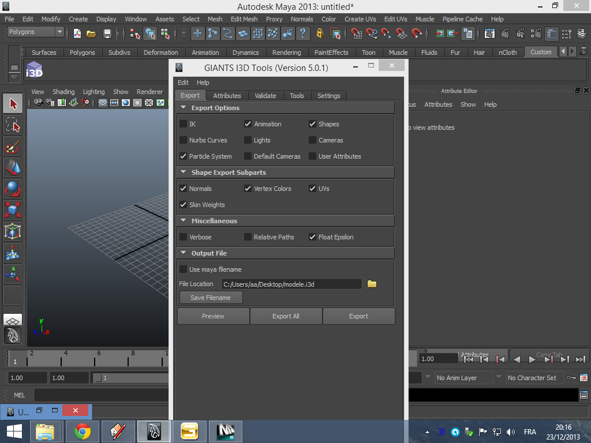Screen dimensions: 591x443
Task: Click the File Location path field
Action: coord(291,284)
